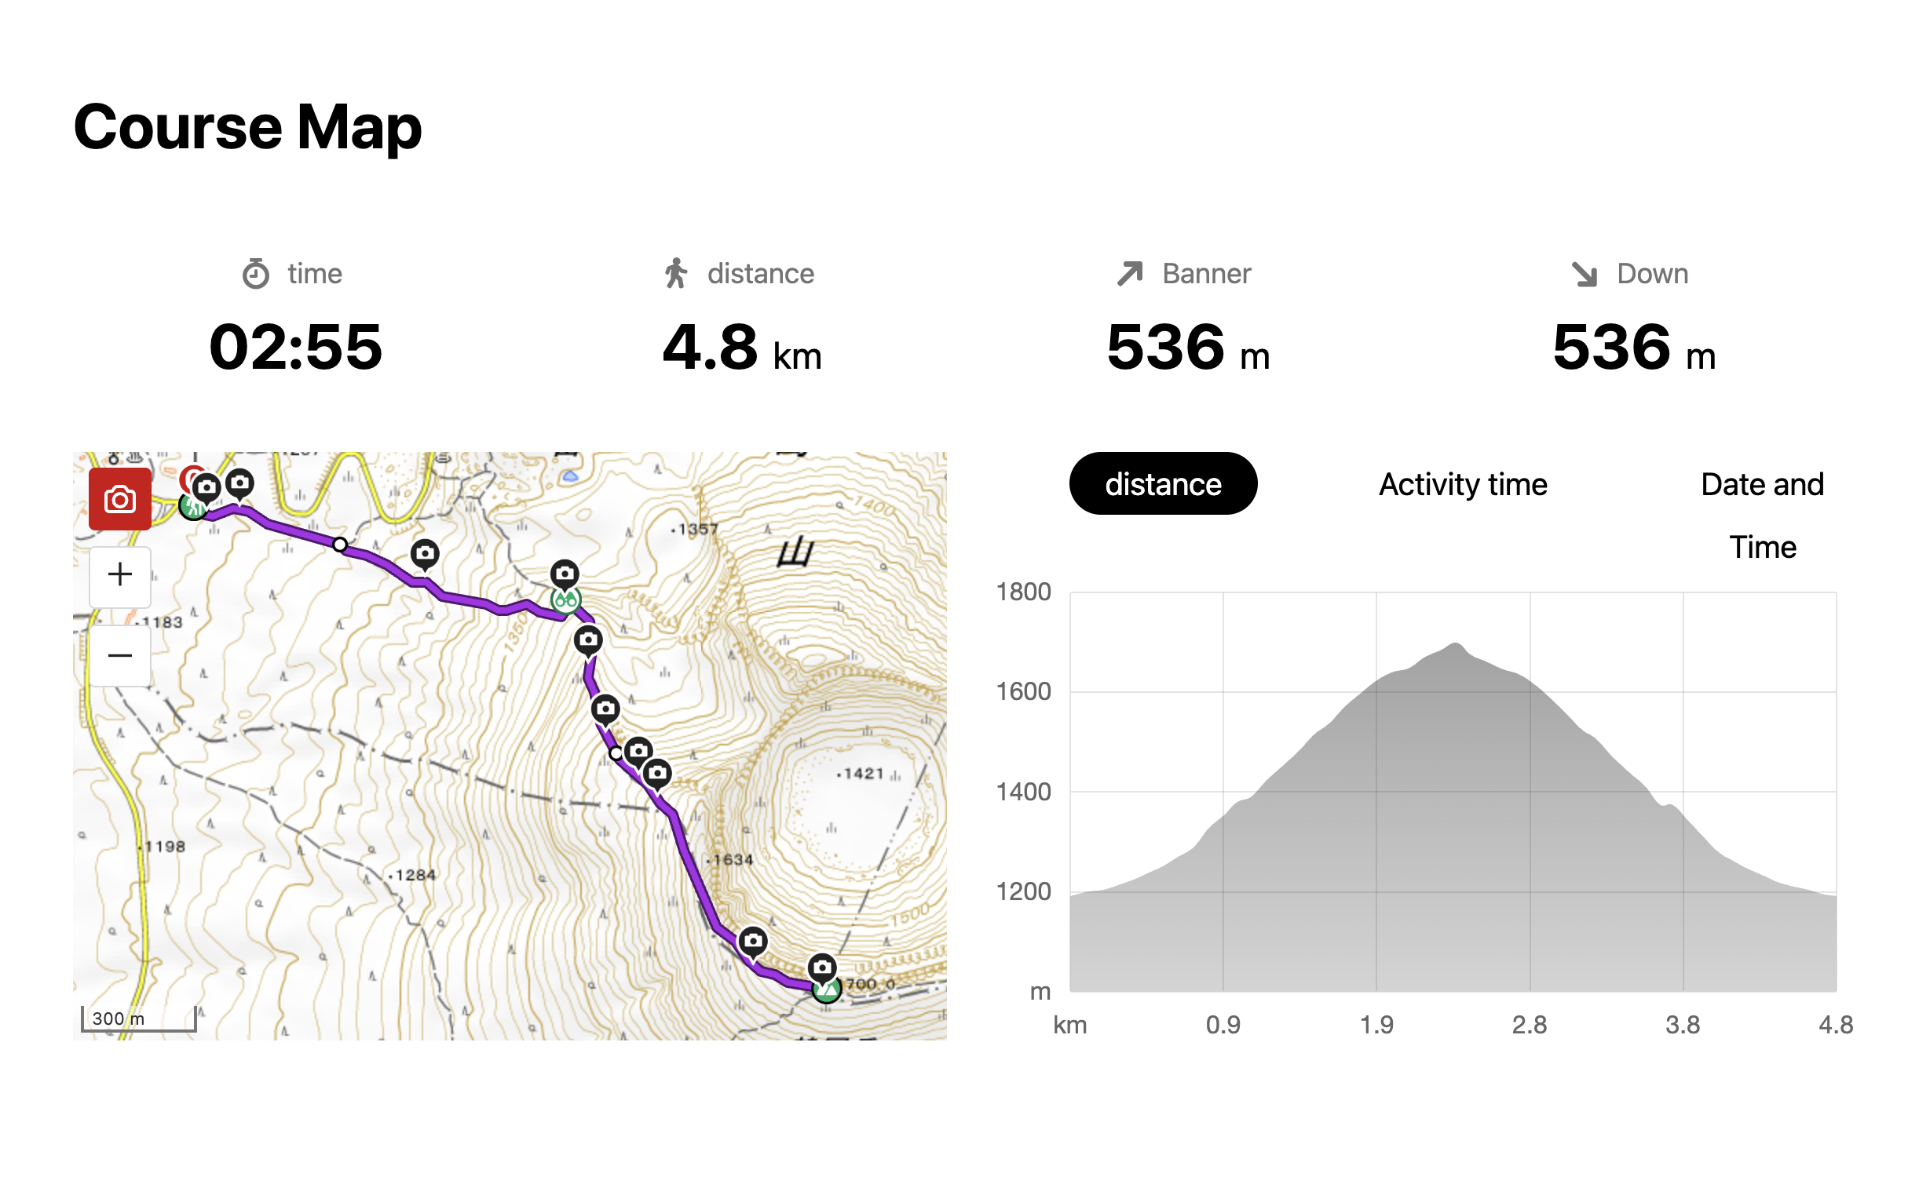Image resolution: width=1919 pixels, height=1177 pixels.
Task: Zoom in on the course map
Action: 119,575
